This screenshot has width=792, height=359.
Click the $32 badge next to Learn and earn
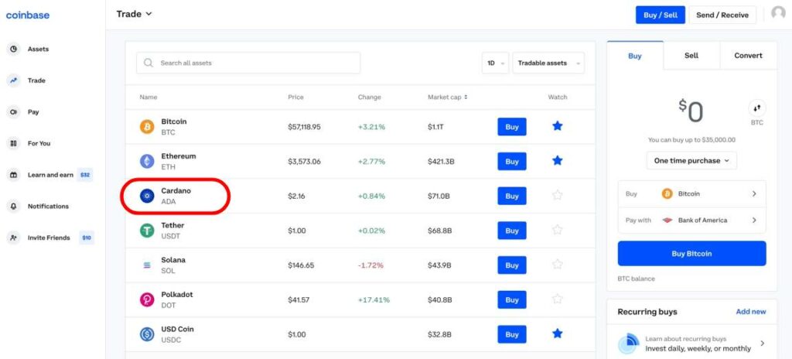pos(85,175)
